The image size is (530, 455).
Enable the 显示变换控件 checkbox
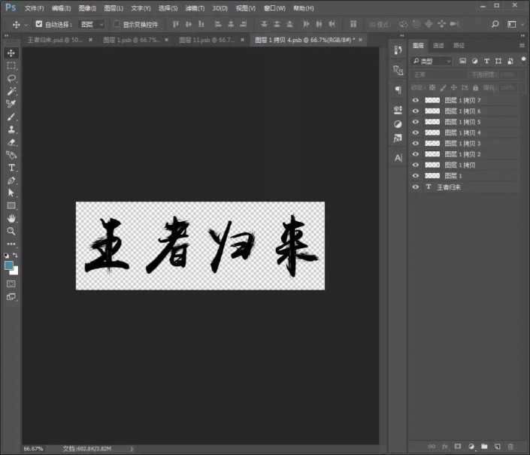coord(117,24)
